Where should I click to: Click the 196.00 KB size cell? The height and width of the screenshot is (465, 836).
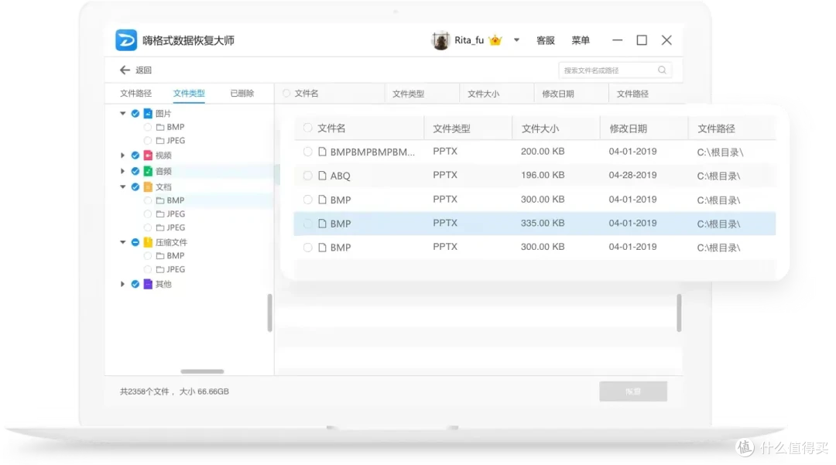coord(542,175)
